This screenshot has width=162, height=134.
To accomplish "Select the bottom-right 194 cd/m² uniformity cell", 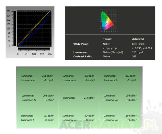I will point(120,118).
